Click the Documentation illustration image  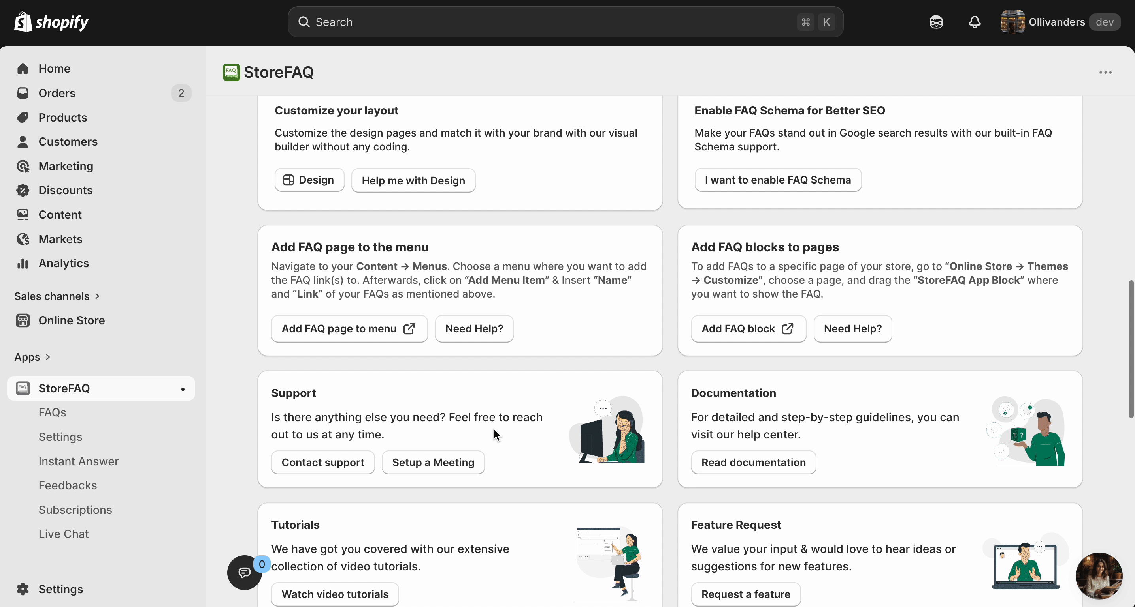pos(1025,431)
